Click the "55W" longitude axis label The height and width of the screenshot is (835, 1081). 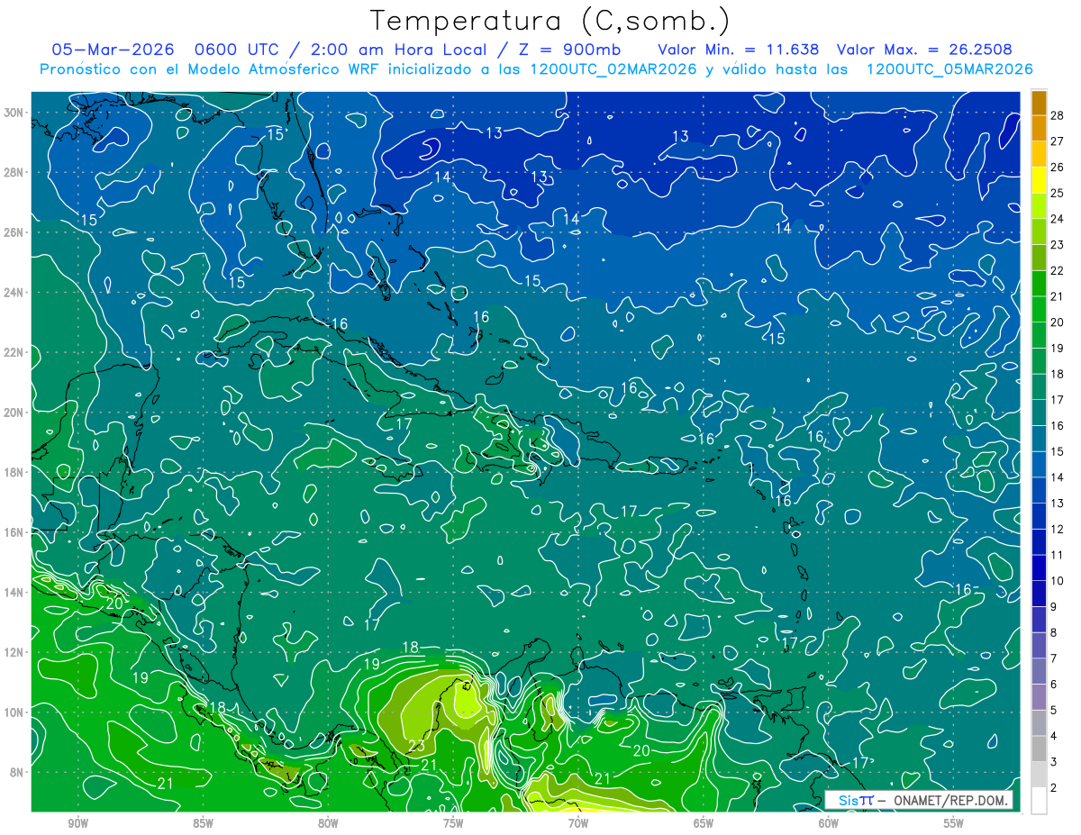[x=953, y=823]
